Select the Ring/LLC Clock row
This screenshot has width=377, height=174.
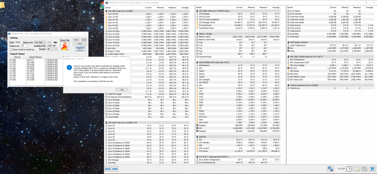point(147,51)
